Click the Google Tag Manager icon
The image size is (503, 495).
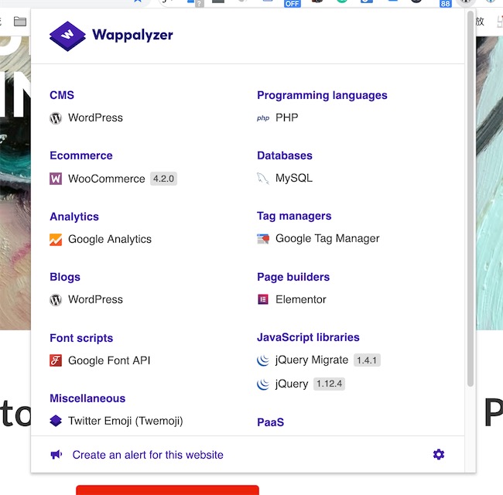(263, 239)
